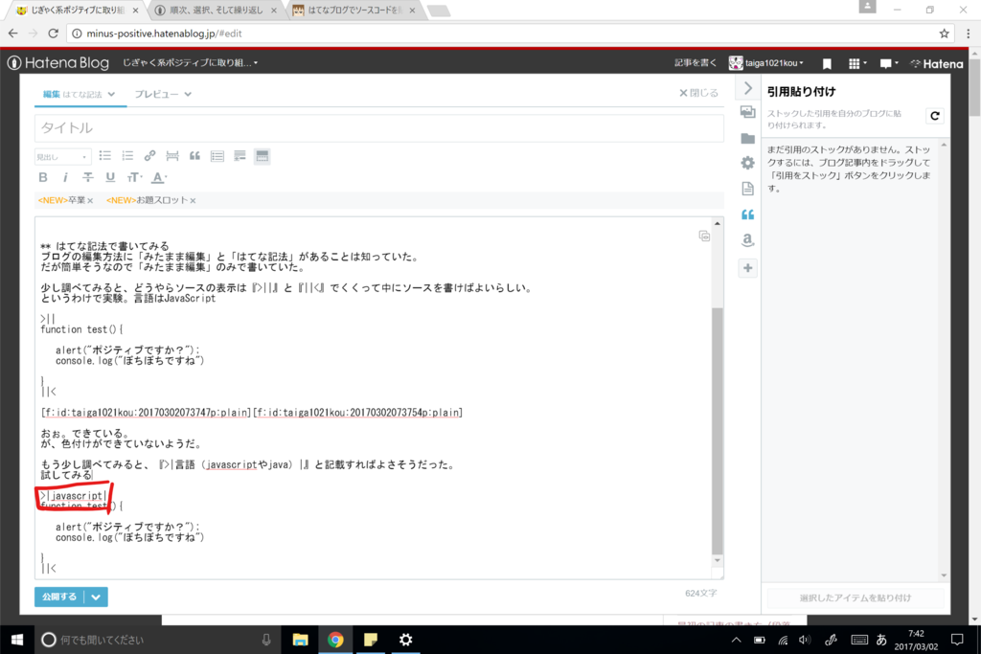Image resolution: width=981 pixels, height=654 pixels.
Task: Select the italic formatting icon
Action: [64, 177]
